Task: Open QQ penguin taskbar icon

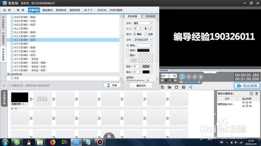Action: tap(29, 142)
